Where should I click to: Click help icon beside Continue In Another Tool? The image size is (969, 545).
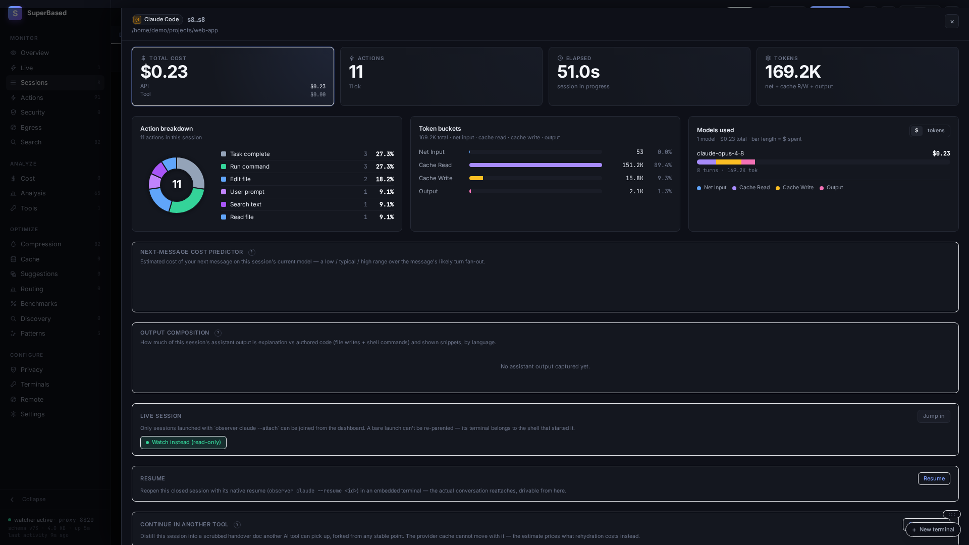[237, 525]
